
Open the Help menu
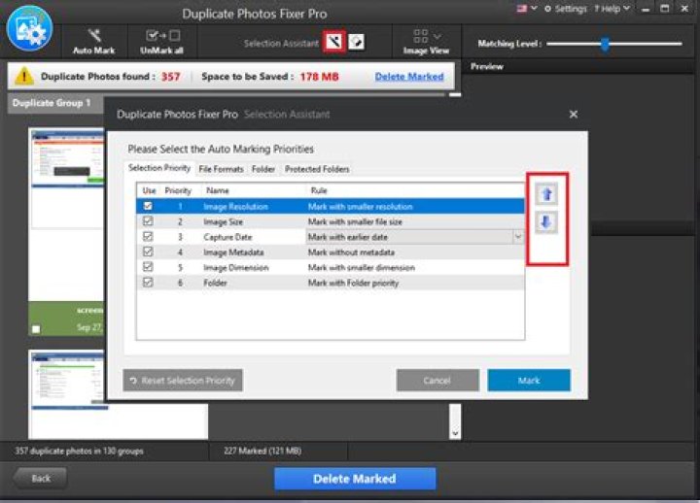tap(612, 9)
